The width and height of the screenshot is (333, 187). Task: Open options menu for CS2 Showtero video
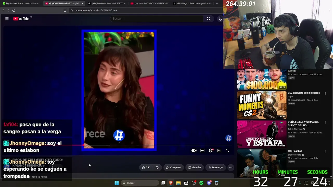tap(325, 94)
